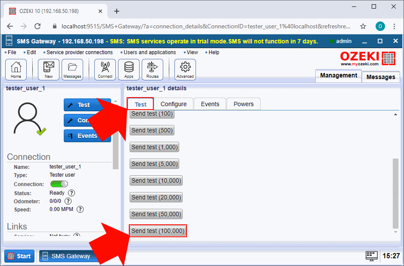Click the scroll-down arrow in test panel
The image size is (404, 266).
pyautogui.click(x=395, y=232)
